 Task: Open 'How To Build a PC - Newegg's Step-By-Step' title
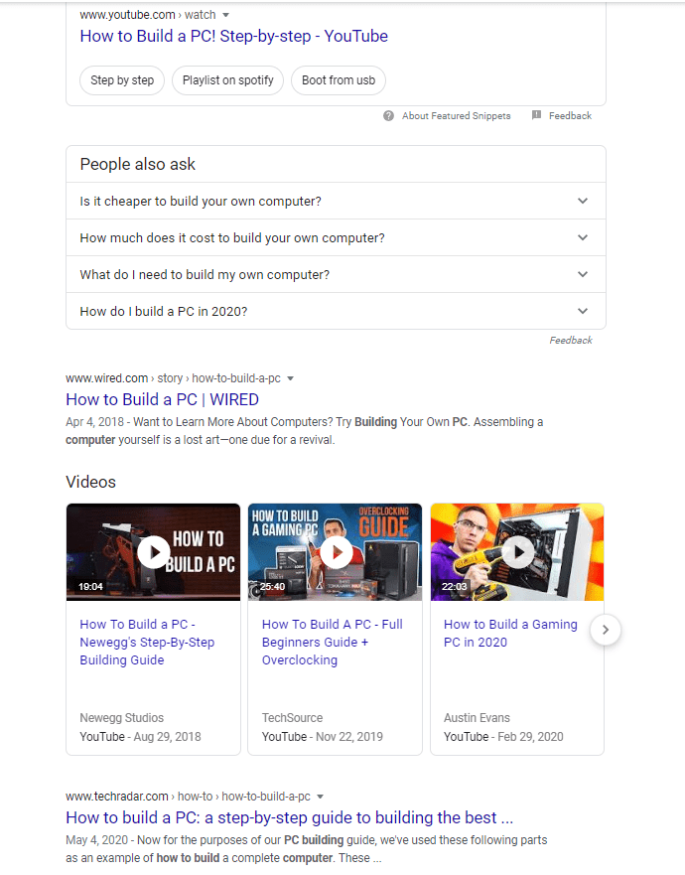click(x=147, y=643)
